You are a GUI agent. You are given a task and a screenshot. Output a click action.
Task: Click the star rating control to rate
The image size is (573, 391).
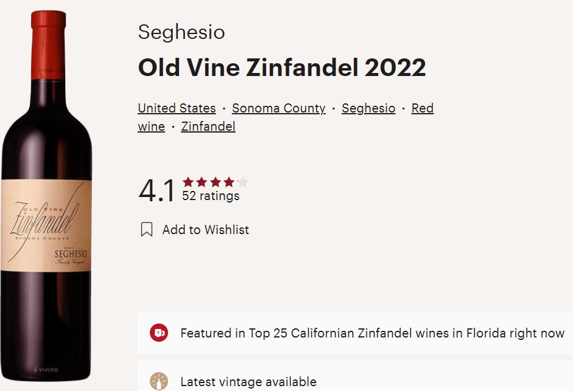215,181
